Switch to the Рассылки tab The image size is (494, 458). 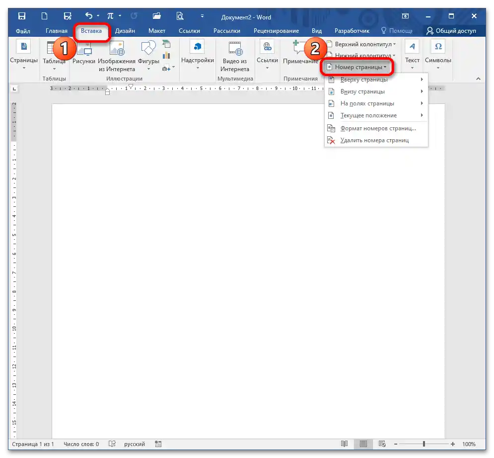click(227, 31)
